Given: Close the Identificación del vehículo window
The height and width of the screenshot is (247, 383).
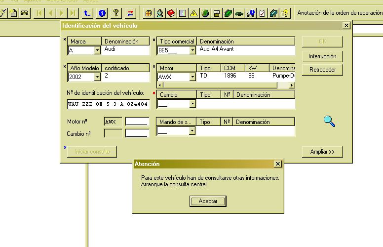Looking at the screenshot, I should (x=346, y=26).
